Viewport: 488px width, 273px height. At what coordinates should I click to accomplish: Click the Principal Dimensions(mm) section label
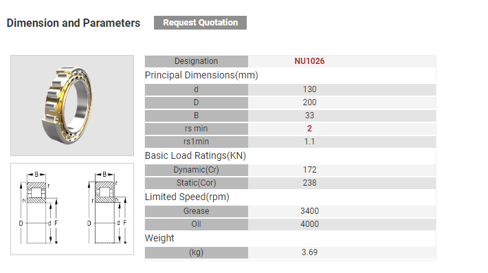pyautogui.click(x=201, y=76)
